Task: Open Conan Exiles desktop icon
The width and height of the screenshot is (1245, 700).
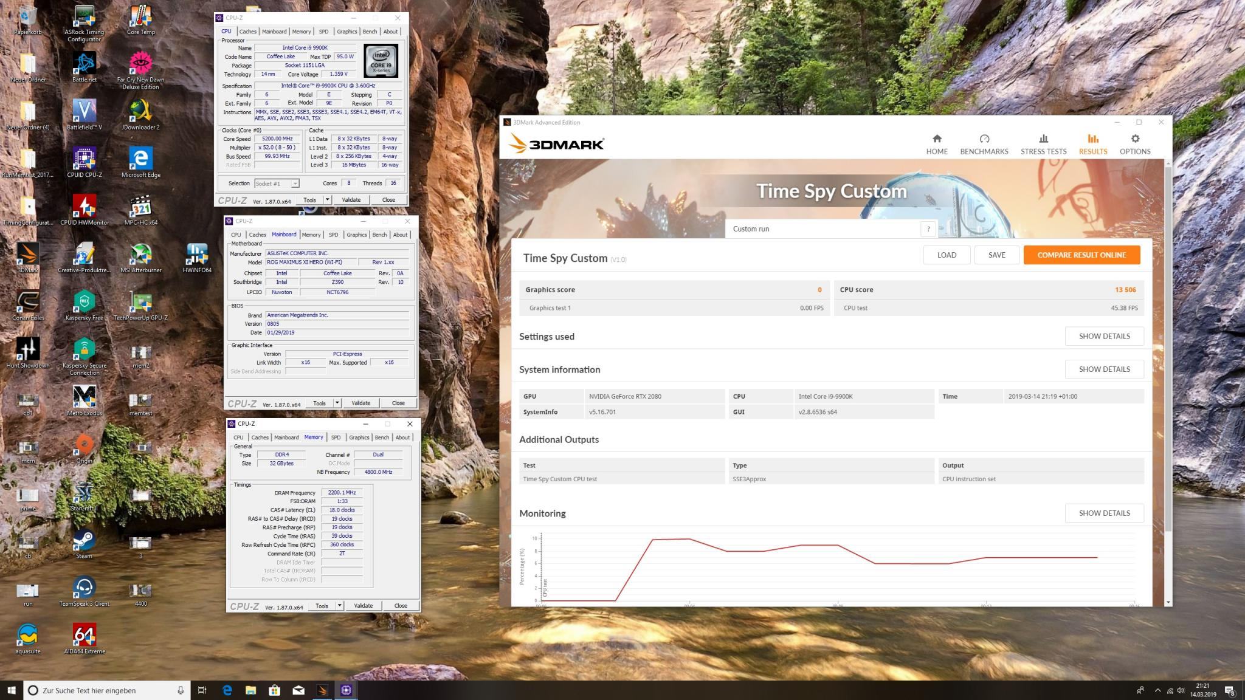Action: (x=28, y=305)
